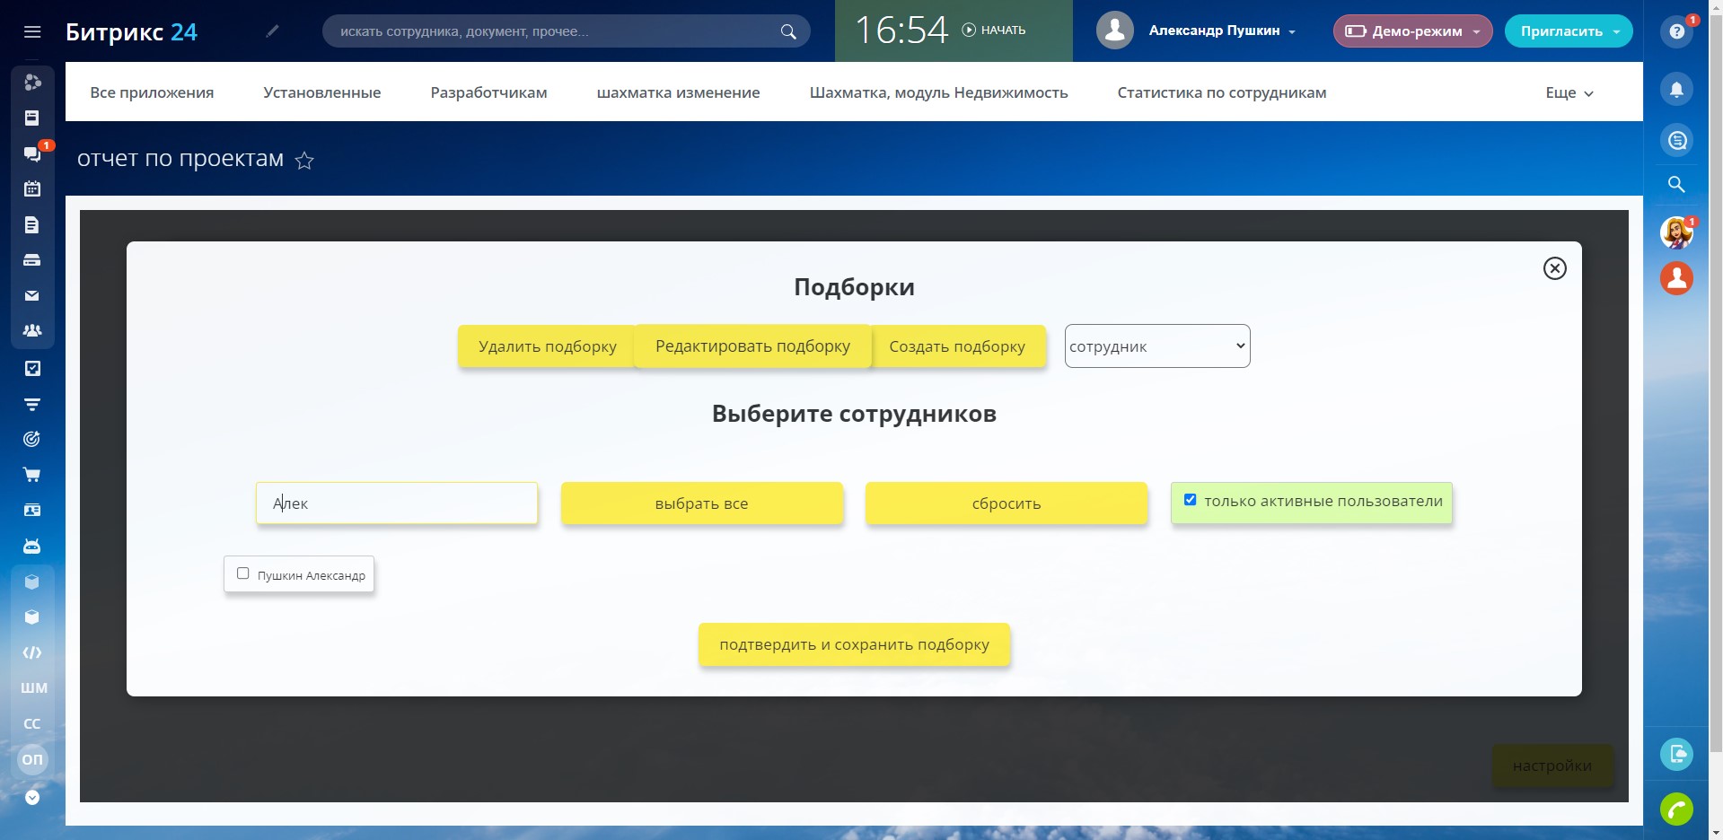Screen dimensions: 1723x840
Task: Switch to the Установленные tab
Action: (x=321, y=92)
